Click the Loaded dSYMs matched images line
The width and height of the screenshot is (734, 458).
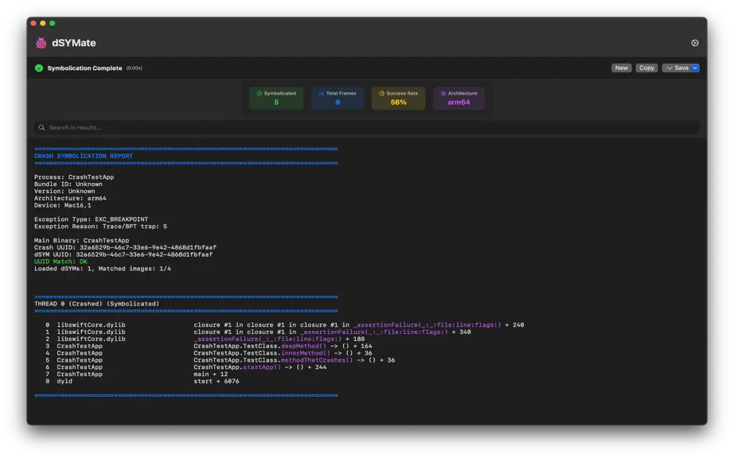pos(103,269)
